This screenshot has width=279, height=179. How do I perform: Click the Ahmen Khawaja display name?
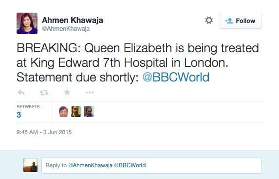point(73,20)
